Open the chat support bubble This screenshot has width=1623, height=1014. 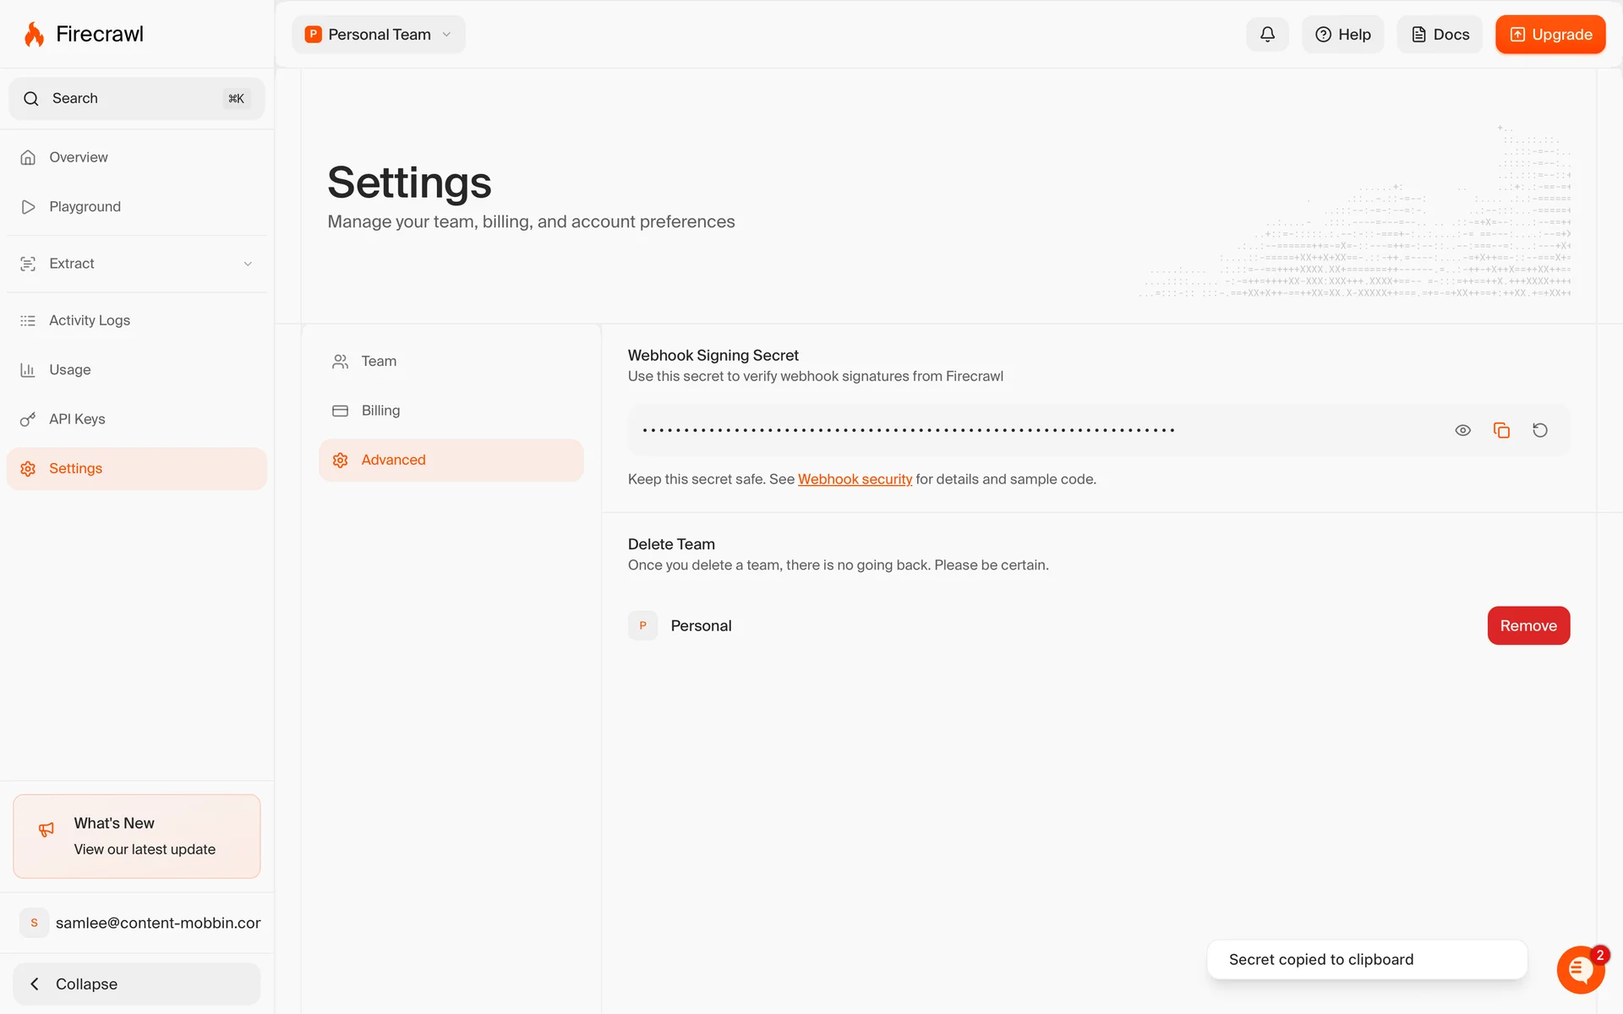pos(1580,969)
